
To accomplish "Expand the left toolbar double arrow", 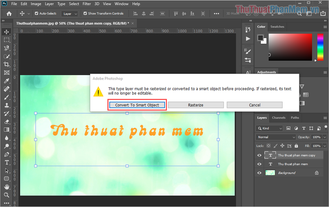I will 3,21.
